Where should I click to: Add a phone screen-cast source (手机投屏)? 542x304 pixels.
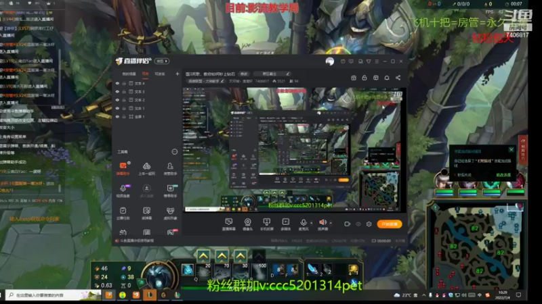tap(266, 224)
